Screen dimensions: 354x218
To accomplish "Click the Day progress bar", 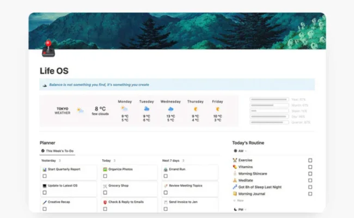I will coord(269,117).
